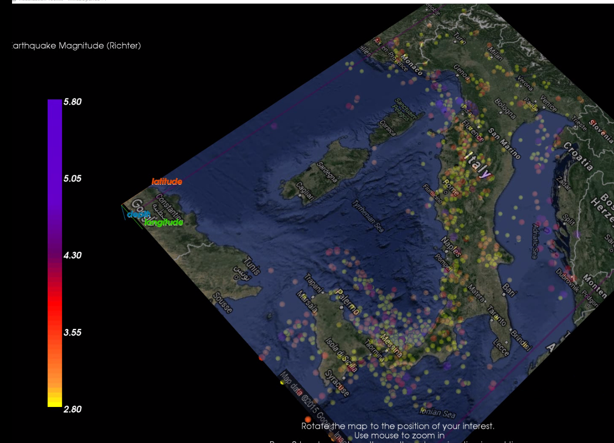The image size is (614, 443).
Task: Click the Tyrrhenian Sea label
Action: click(x=368, y=216)
